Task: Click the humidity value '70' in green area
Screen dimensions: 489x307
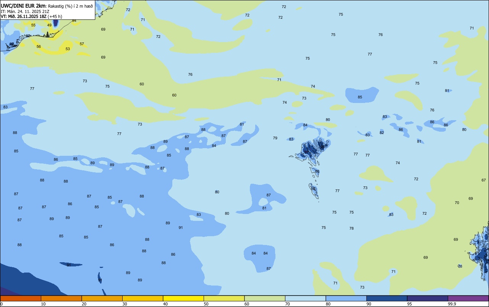Action: [x=457, y=203]
